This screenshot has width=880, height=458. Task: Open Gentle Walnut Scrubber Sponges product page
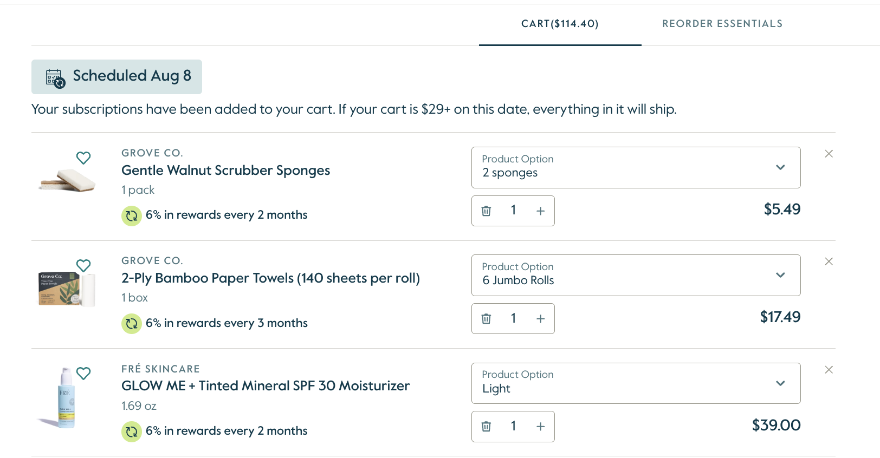[226, 171]
